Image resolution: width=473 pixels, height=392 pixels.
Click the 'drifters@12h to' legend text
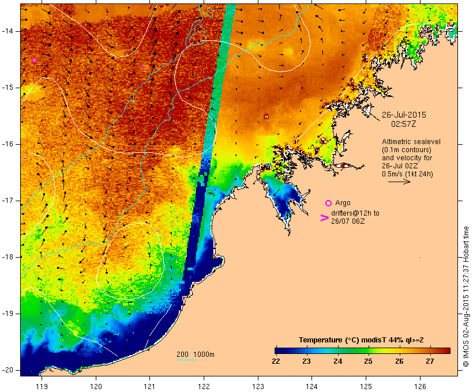[355, 213]
